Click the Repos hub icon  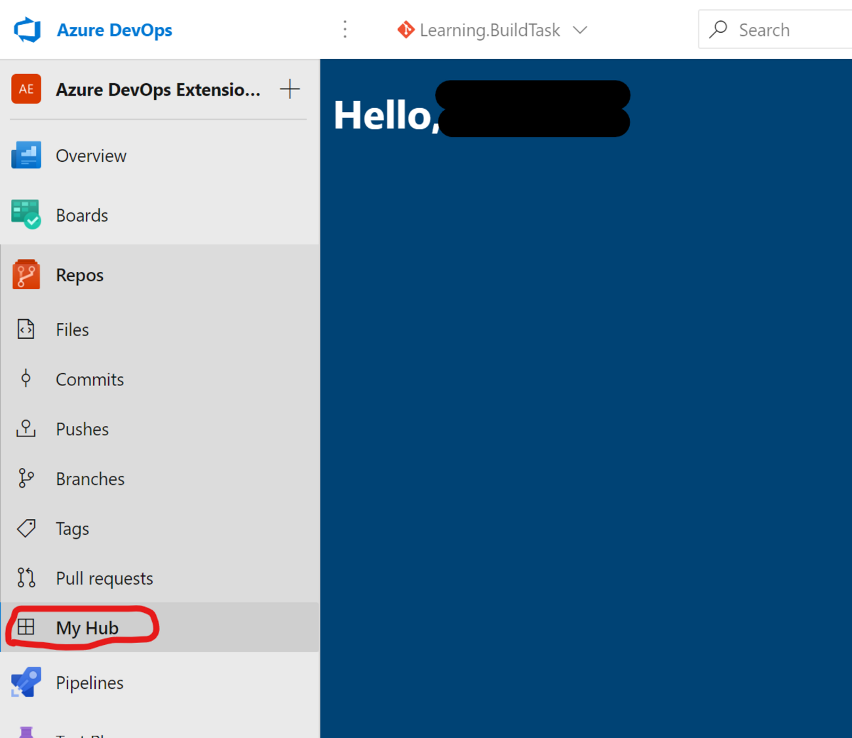pyautogui.click(x=26, y=275)
